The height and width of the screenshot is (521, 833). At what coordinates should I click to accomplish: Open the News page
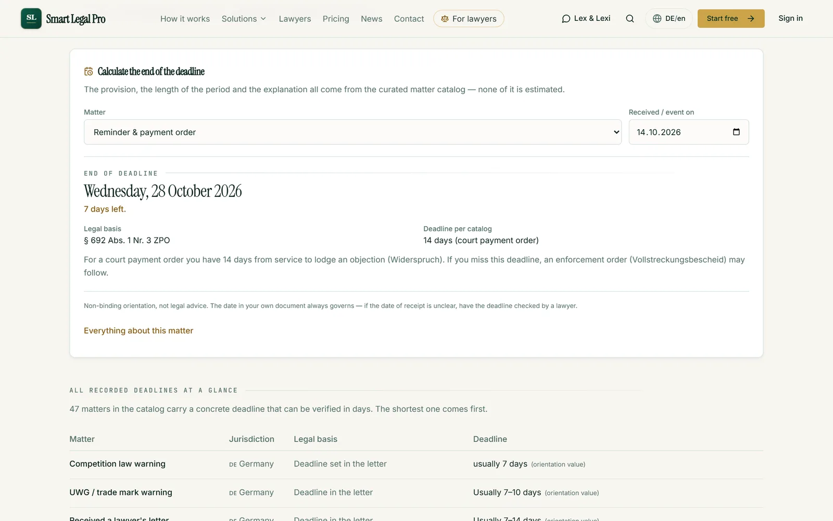371,19
